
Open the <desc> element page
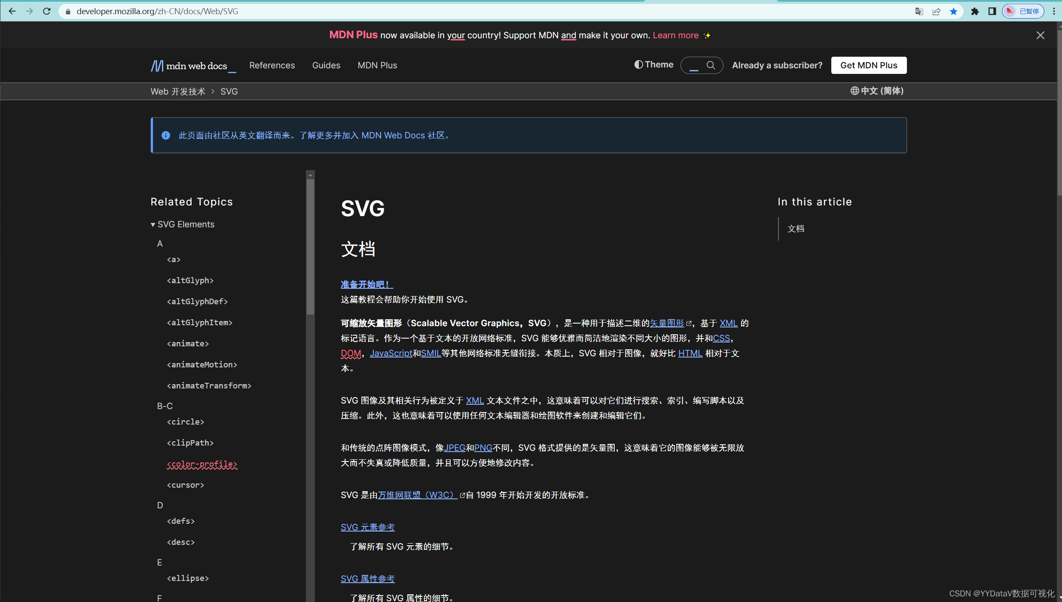click(180, 542)
